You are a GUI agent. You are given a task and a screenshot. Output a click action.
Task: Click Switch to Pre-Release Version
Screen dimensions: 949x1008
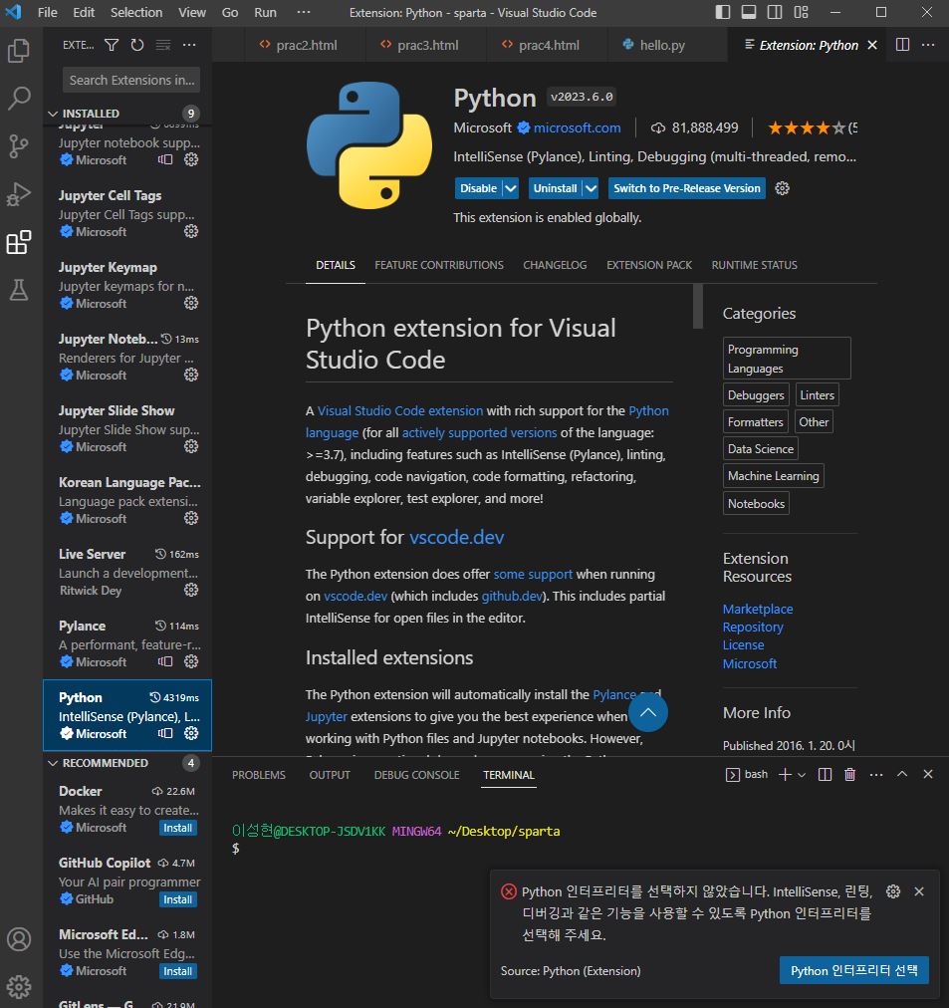click(x=686, y=188)
